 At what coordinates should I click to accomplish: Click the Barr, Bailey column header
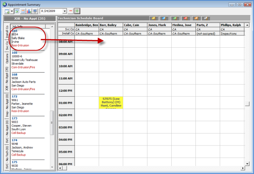click(111, 25)
